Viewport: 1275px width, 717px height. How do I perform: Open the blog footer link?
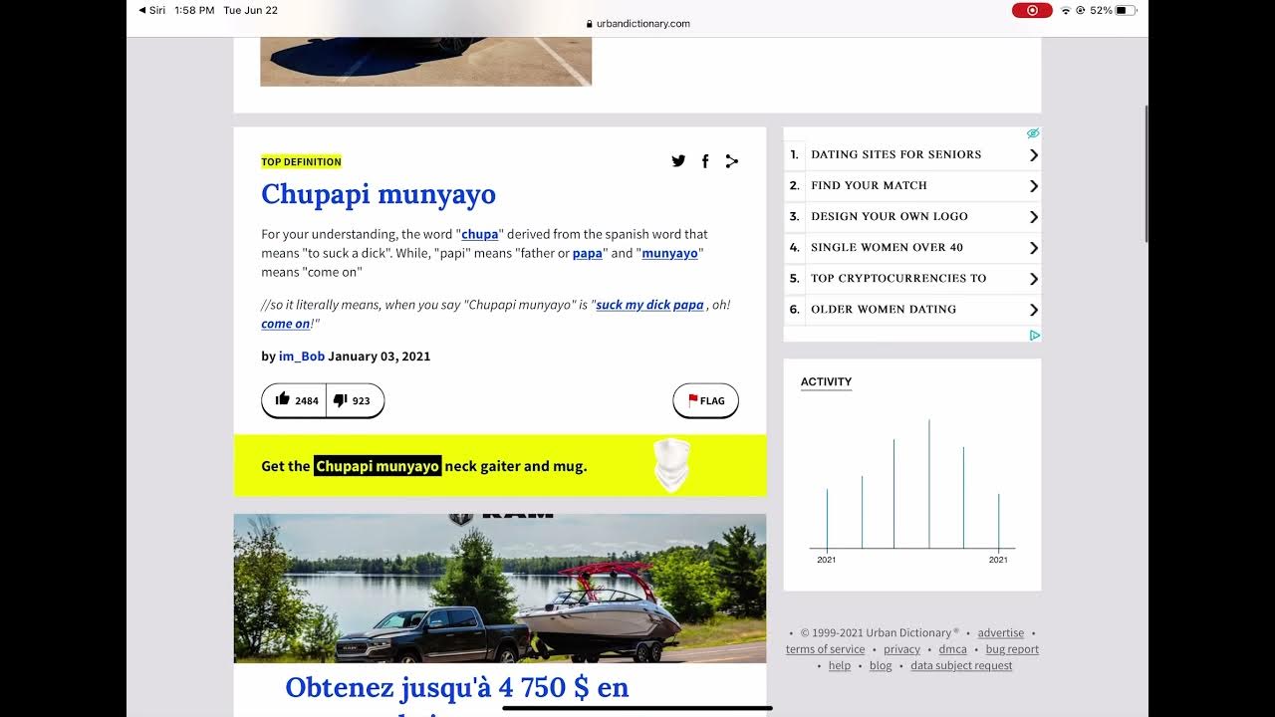[881, 665]
